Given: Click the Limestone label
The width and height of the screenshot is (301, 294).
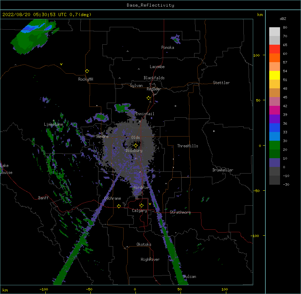Looking at the screenshot, I should pos(53,124).
